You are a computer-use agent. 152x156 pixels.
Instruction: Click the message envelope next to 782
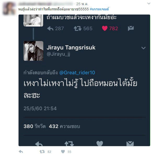tap(131, 28)
